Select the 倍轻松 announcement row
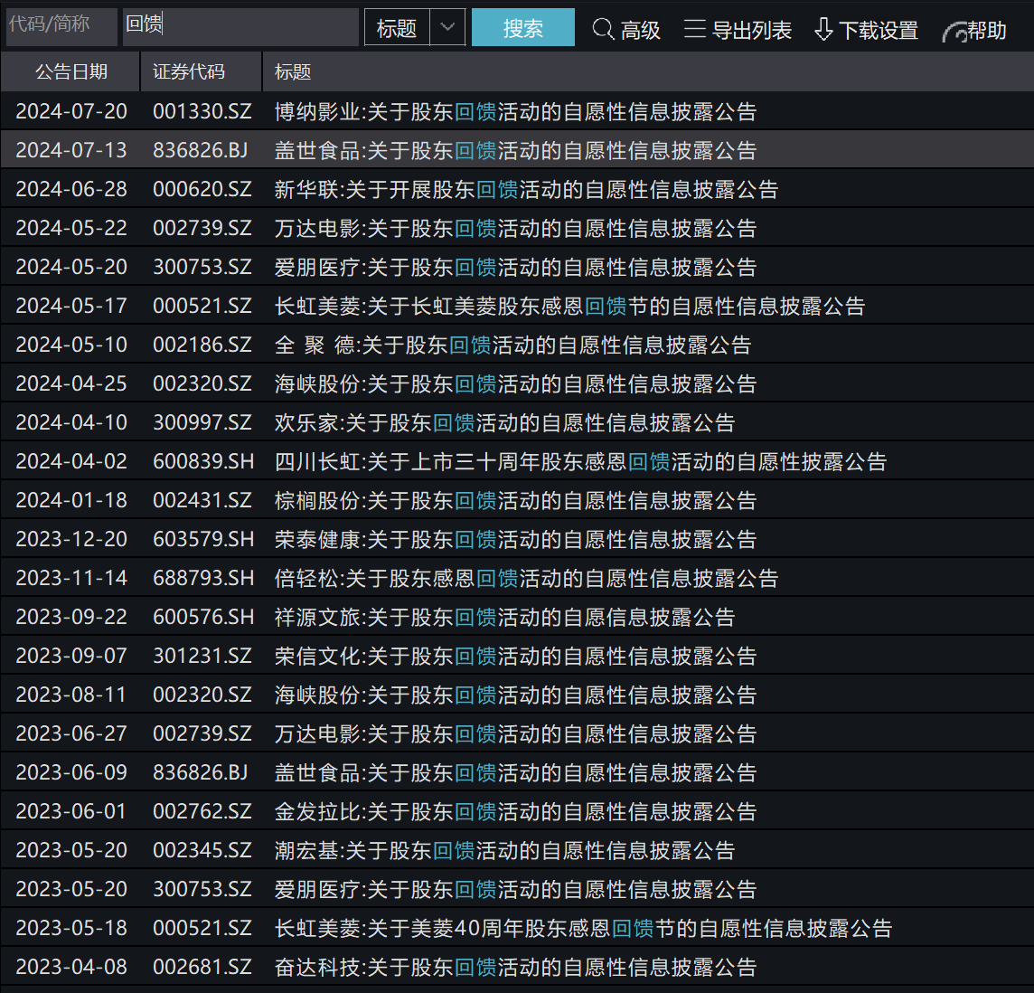Viewport: 1034px width, 993px height. pyautogui.click(x=526, y=579)
